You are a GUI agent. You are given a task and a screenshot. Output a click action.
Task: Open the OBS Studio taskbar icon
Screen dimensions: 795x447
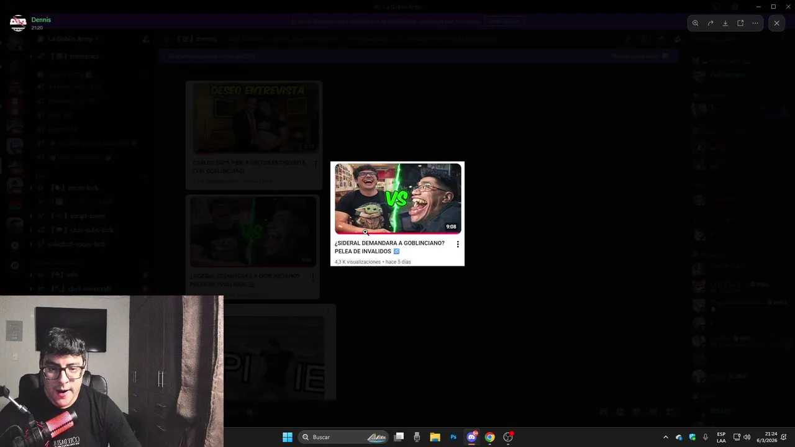tap(508, 437)
